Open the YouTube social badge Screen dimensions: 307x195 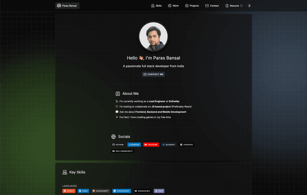(x=151, y=145)
